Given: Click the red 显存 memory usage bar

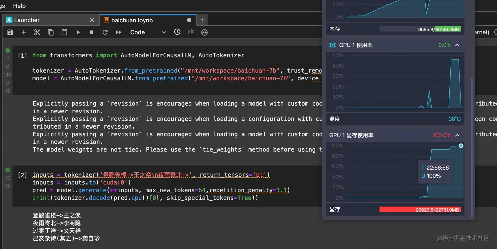Looking at the screenshot, I should point(420,209).
